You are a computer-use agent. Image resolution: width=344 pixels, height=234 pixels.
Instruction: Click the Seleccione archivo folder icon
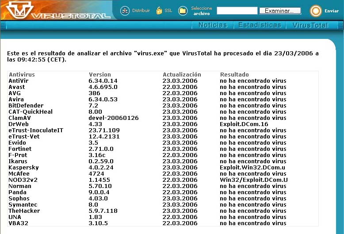pos(183,11)
